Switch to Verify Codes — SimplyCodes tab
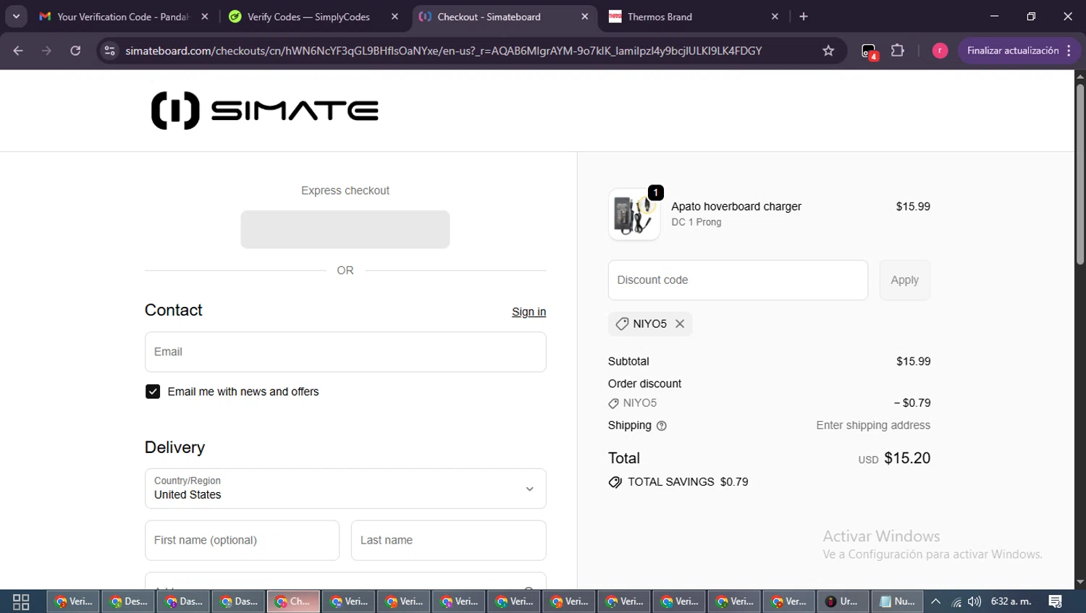This screenshot has width=1086, height=613. [308, 17]
